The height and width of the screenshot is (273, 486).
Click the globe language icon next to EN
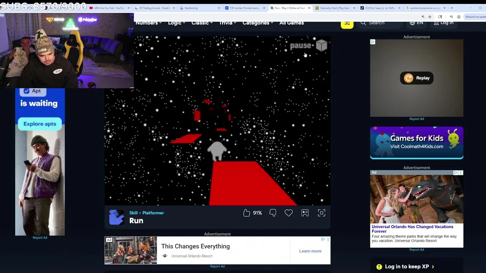click(412, 23)
